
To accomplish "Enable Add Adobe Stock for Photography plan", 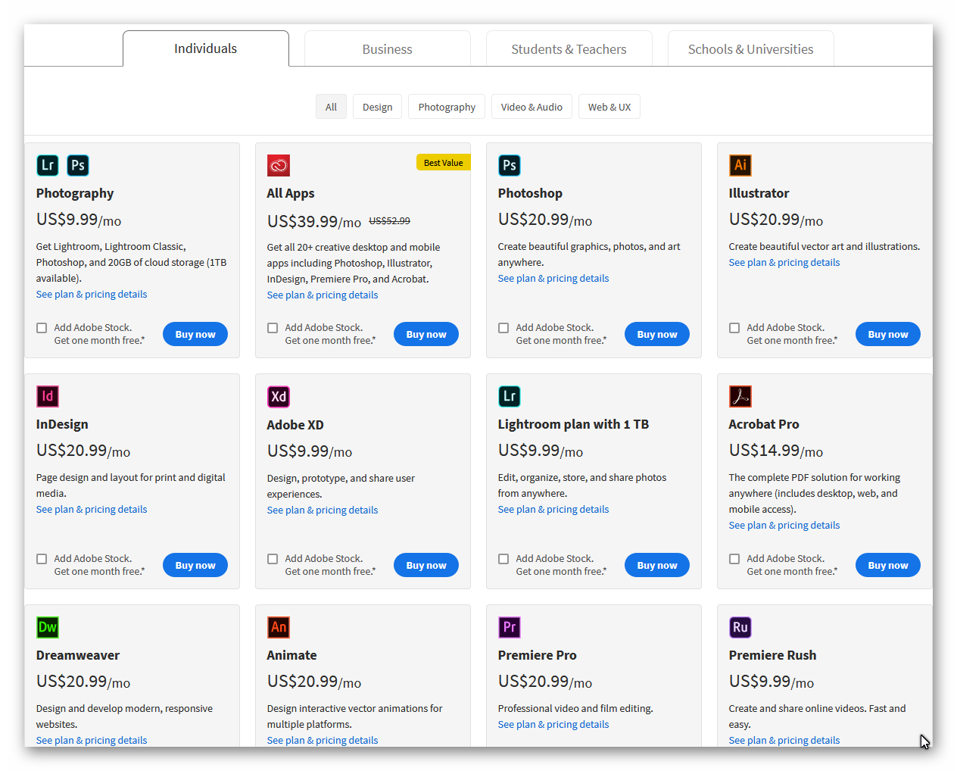I will pyautogui.click(x=42, y=328).
